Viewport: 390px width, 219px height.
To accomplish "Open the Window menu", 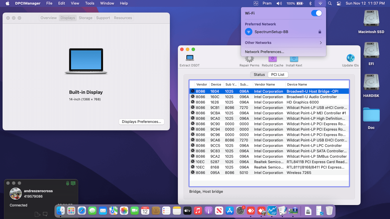I will [x=107, y=3].
